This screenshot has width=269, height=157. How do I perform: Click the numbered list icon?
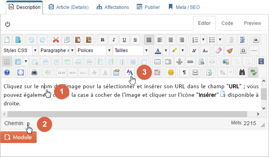click(195, 40)
